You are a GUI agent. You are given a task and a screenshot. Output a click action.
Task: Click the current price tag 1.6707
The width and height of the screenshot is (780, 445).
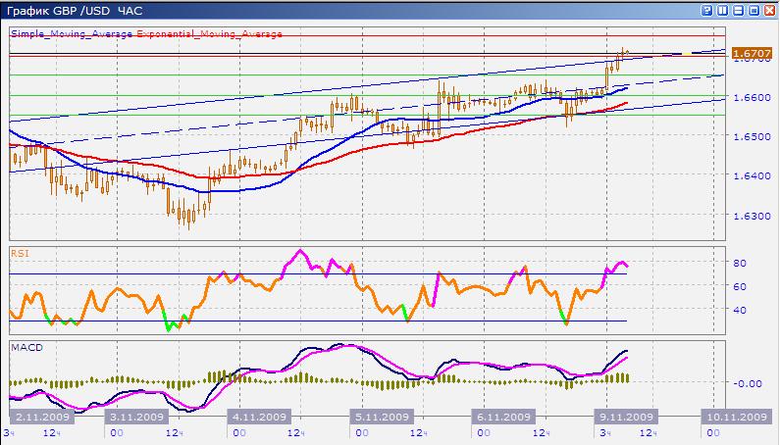[x=750, y=52]
